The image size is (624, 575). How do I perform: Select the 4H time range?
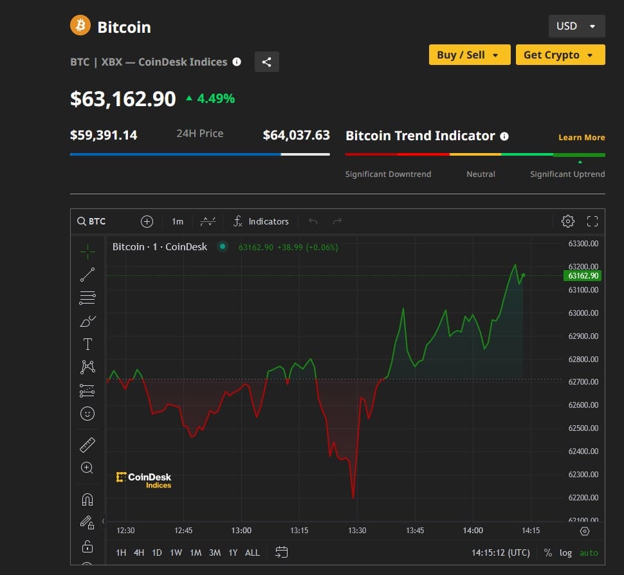(x=139, y=552)
